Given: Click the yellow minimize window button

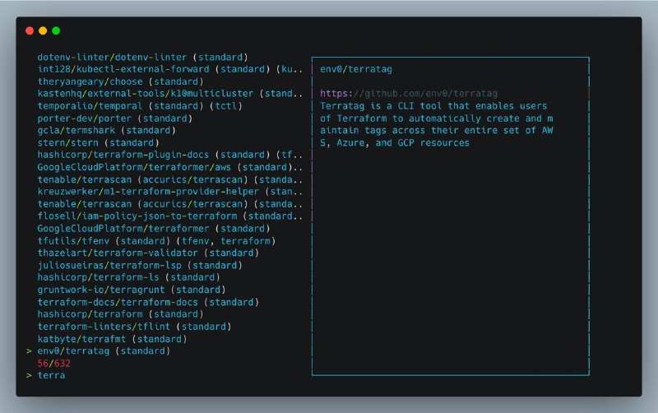Looking at the screenshot, I should (43, 30).
